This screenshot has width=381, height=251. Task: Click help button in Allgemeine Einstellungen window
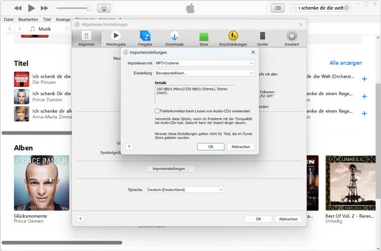80,219
